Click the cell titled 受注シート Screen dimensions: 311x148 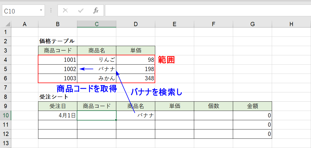pos(58,97)
